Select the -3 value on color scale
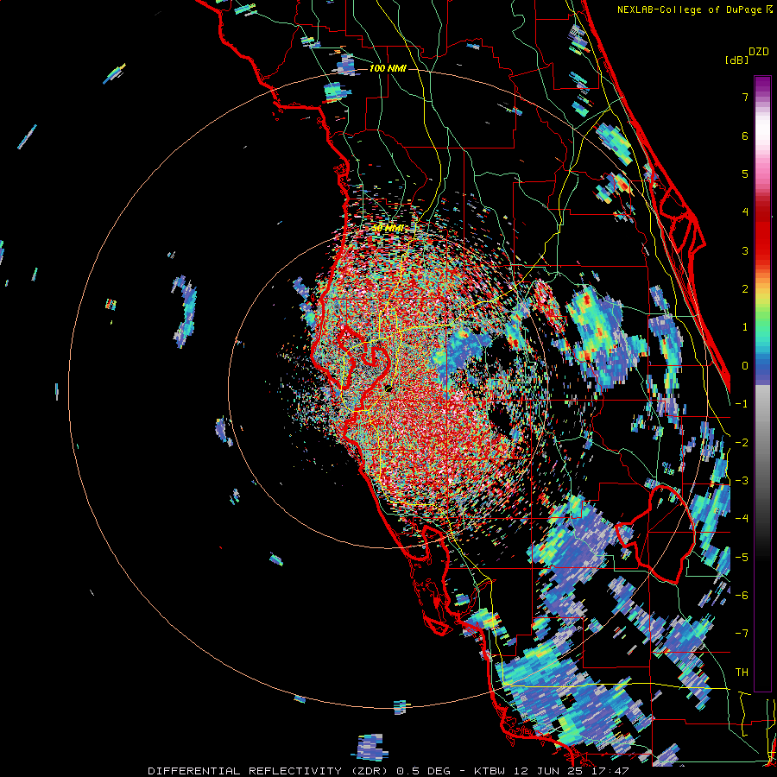Image resolution: width=777 pixels, height=777 pixels. 742,481
